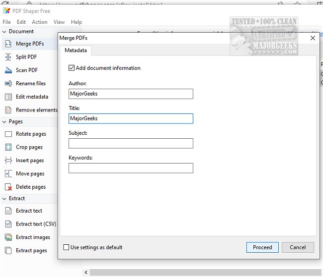Open the File menu
Screen dimensions: 323x277
pos(6,22)
